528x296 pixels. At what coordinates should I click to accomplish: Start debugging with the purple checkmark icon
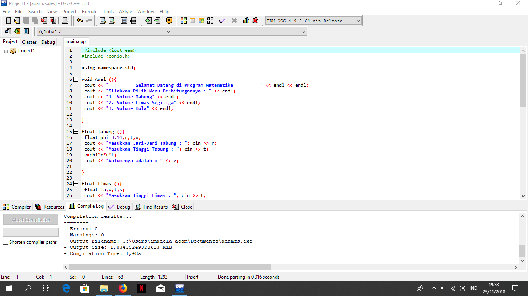(x=222, y=21)
